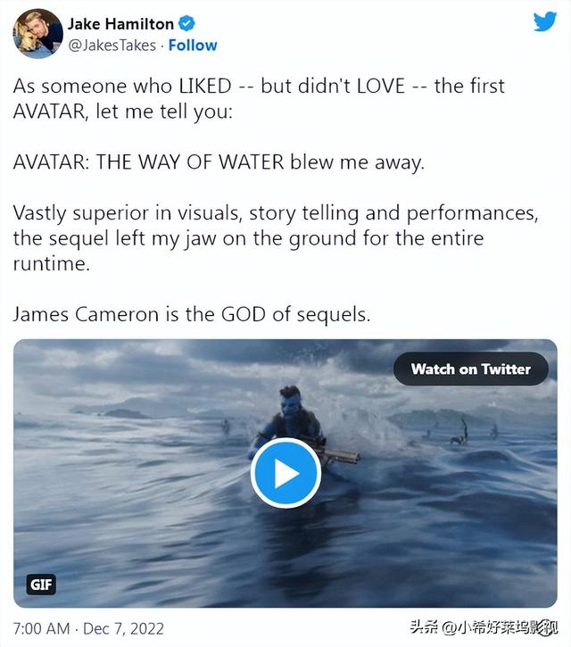Viewport: 571px width, 647px height.
Task: Follow the @JakesTakes account
Action: [193, 45]
